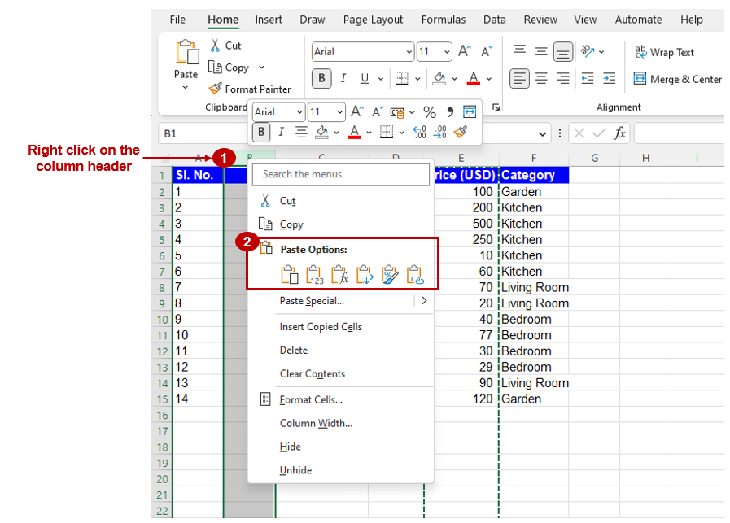The height and width of the screenshot is (523, 730).
Task: Expand the Paste Special submenu arrow
Action: coord(424,301)
